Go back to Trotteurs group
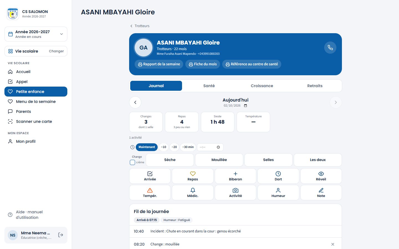Screen dimensions: 399x249 click(x=140, y=26)
